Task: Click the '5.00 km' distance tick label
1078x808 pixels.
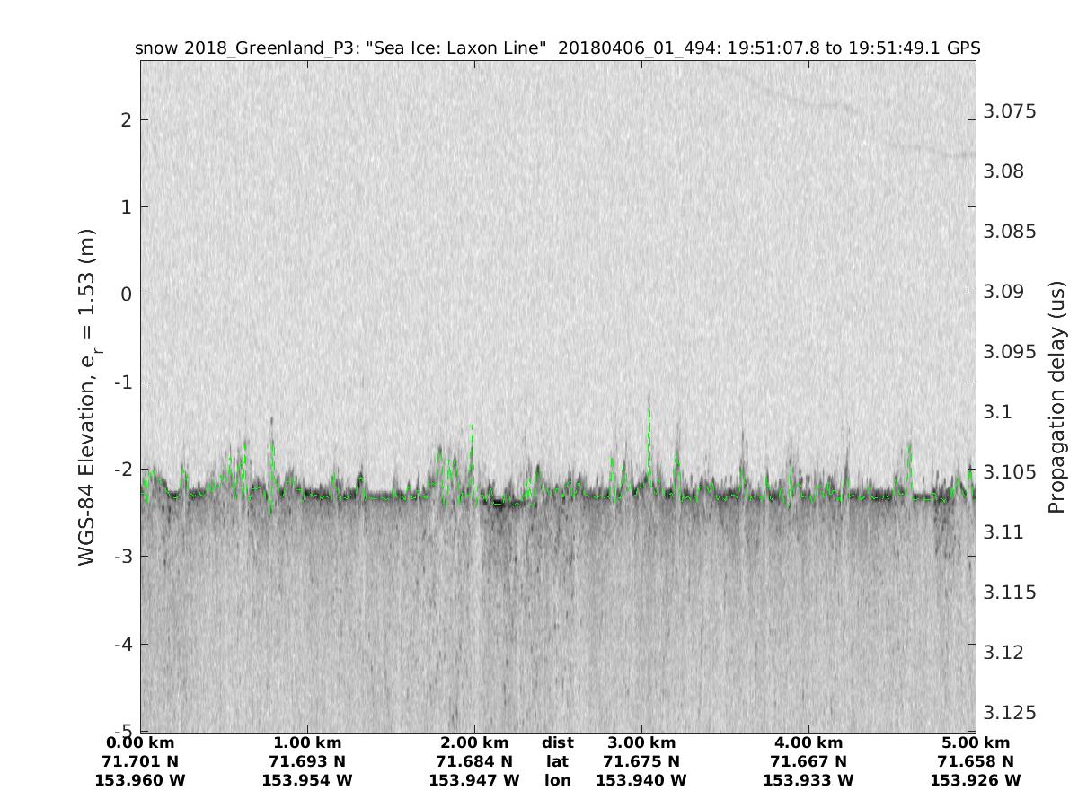Action: tap(976, 742)
